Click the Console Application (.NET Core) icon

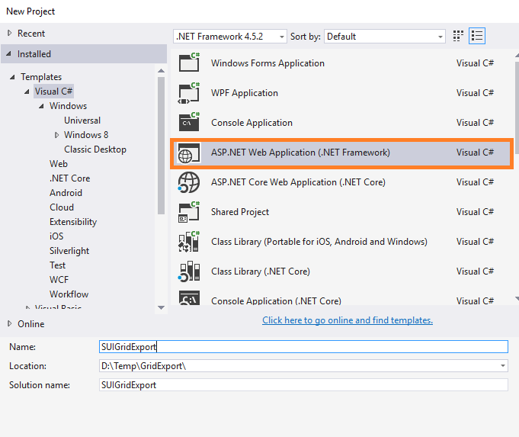[189, 298]
